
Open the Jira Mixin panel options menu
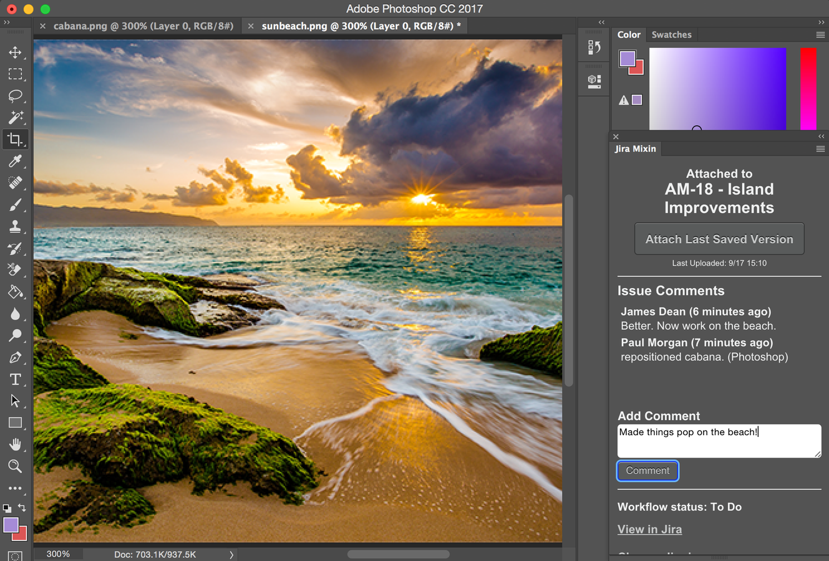(820, 149)
